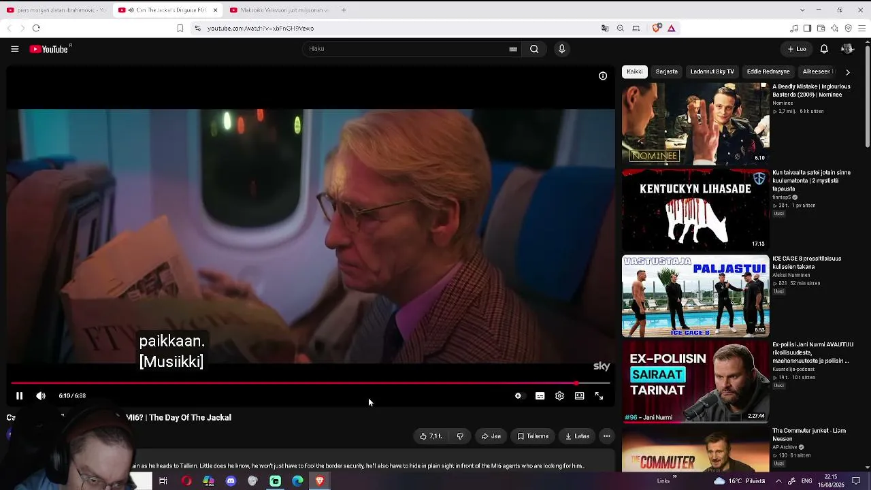Open the YouTube guide hamburger menu
871x490 pixels.
[14, 49]
